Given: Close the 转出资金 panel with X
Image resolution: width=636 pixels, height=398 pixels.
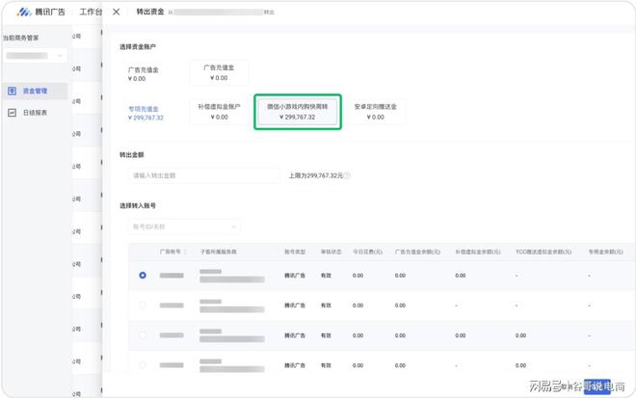Looking at the screenshot, I should pos(116,13).
